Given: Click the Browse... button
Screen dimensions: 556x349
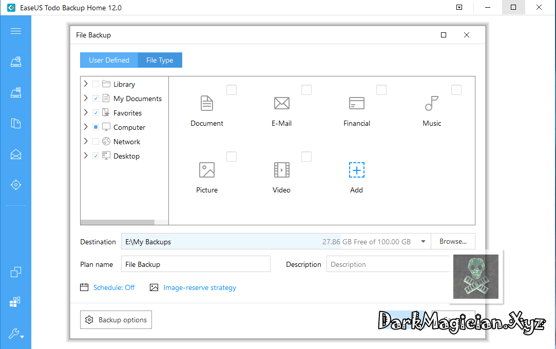Looking at the screenshot, I should click(x=453, y=241).
